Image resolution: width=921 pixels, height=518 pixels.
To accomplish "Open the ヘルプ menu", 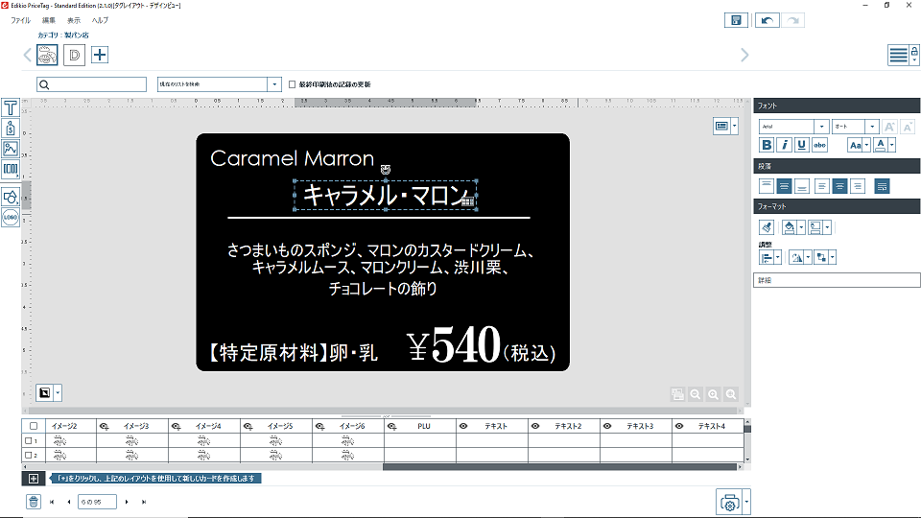I will [x=100, y=20].
